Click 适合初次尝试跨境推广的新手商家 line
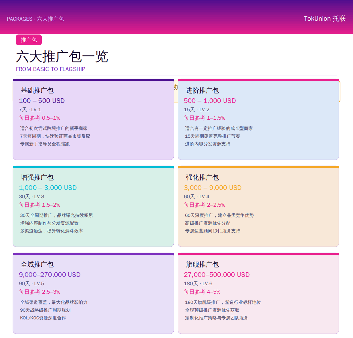 54,128
